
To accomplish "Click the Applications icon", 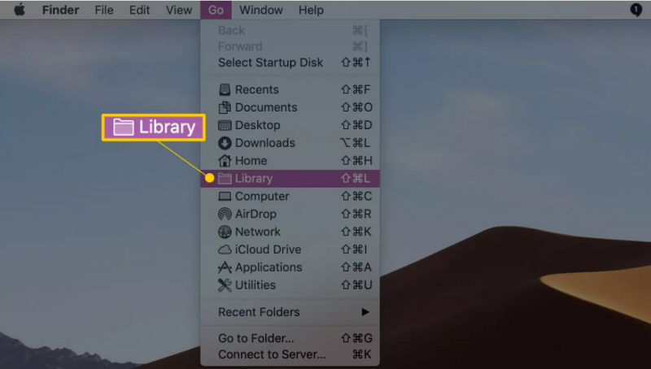I will coord(225,267).
